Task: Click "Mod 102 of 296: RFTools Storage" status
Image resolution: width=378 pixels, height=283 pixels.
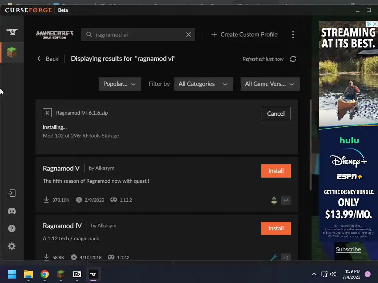Action: 81,136
